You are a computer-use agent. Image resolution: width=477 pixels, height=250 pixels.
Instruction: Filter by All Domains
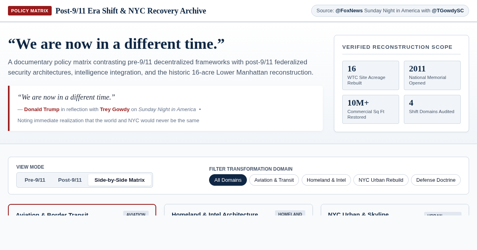tap(228, 180)
